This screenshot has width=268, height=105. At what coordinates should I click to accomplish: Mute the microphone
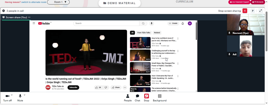[20, 96]
